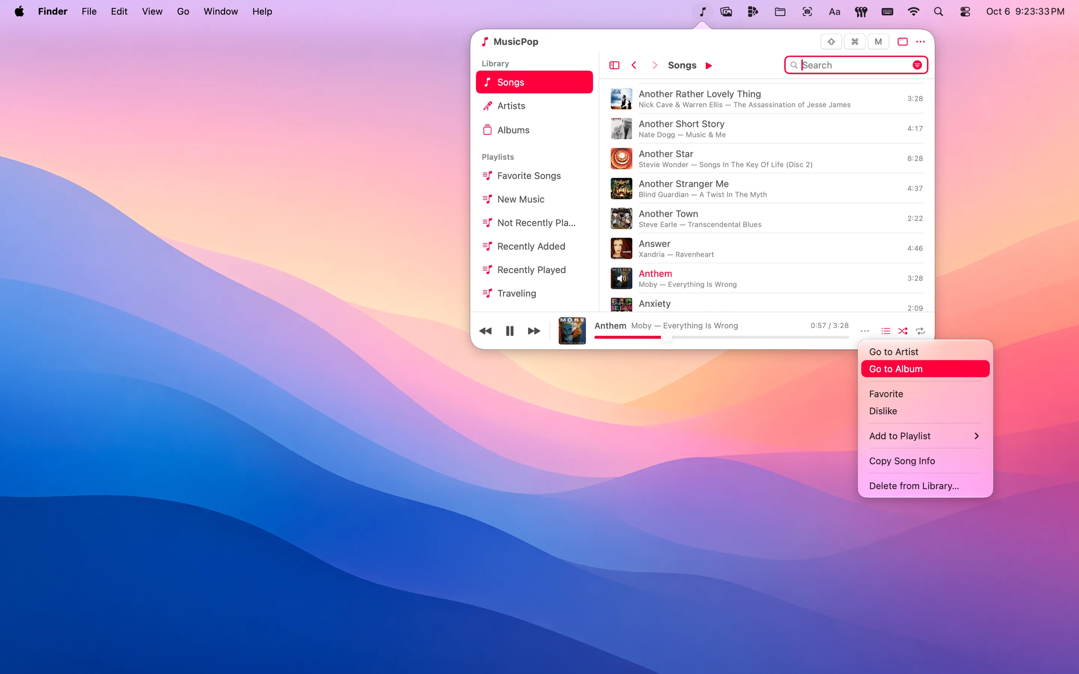Viewport: 1079px width, 674px height.
Task: Skip to next track
Action: pos(534,331)
